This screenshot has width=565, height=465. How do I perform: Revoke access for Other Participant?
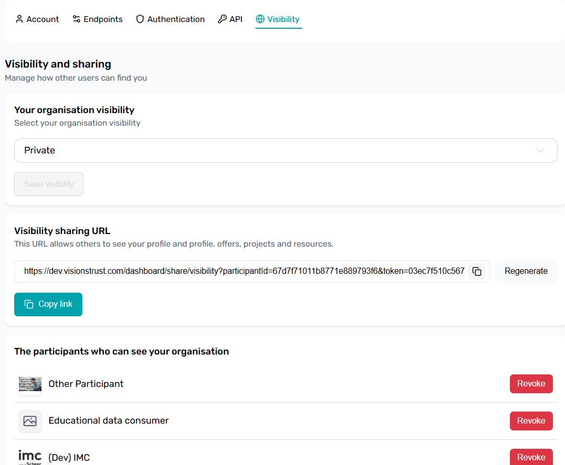(x=531, y=384)
